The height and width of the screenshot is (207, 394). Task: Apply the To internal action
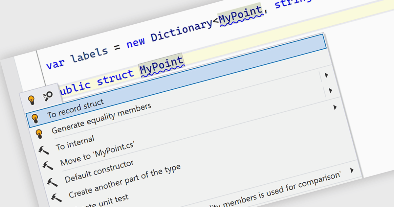tap(75, 143)
